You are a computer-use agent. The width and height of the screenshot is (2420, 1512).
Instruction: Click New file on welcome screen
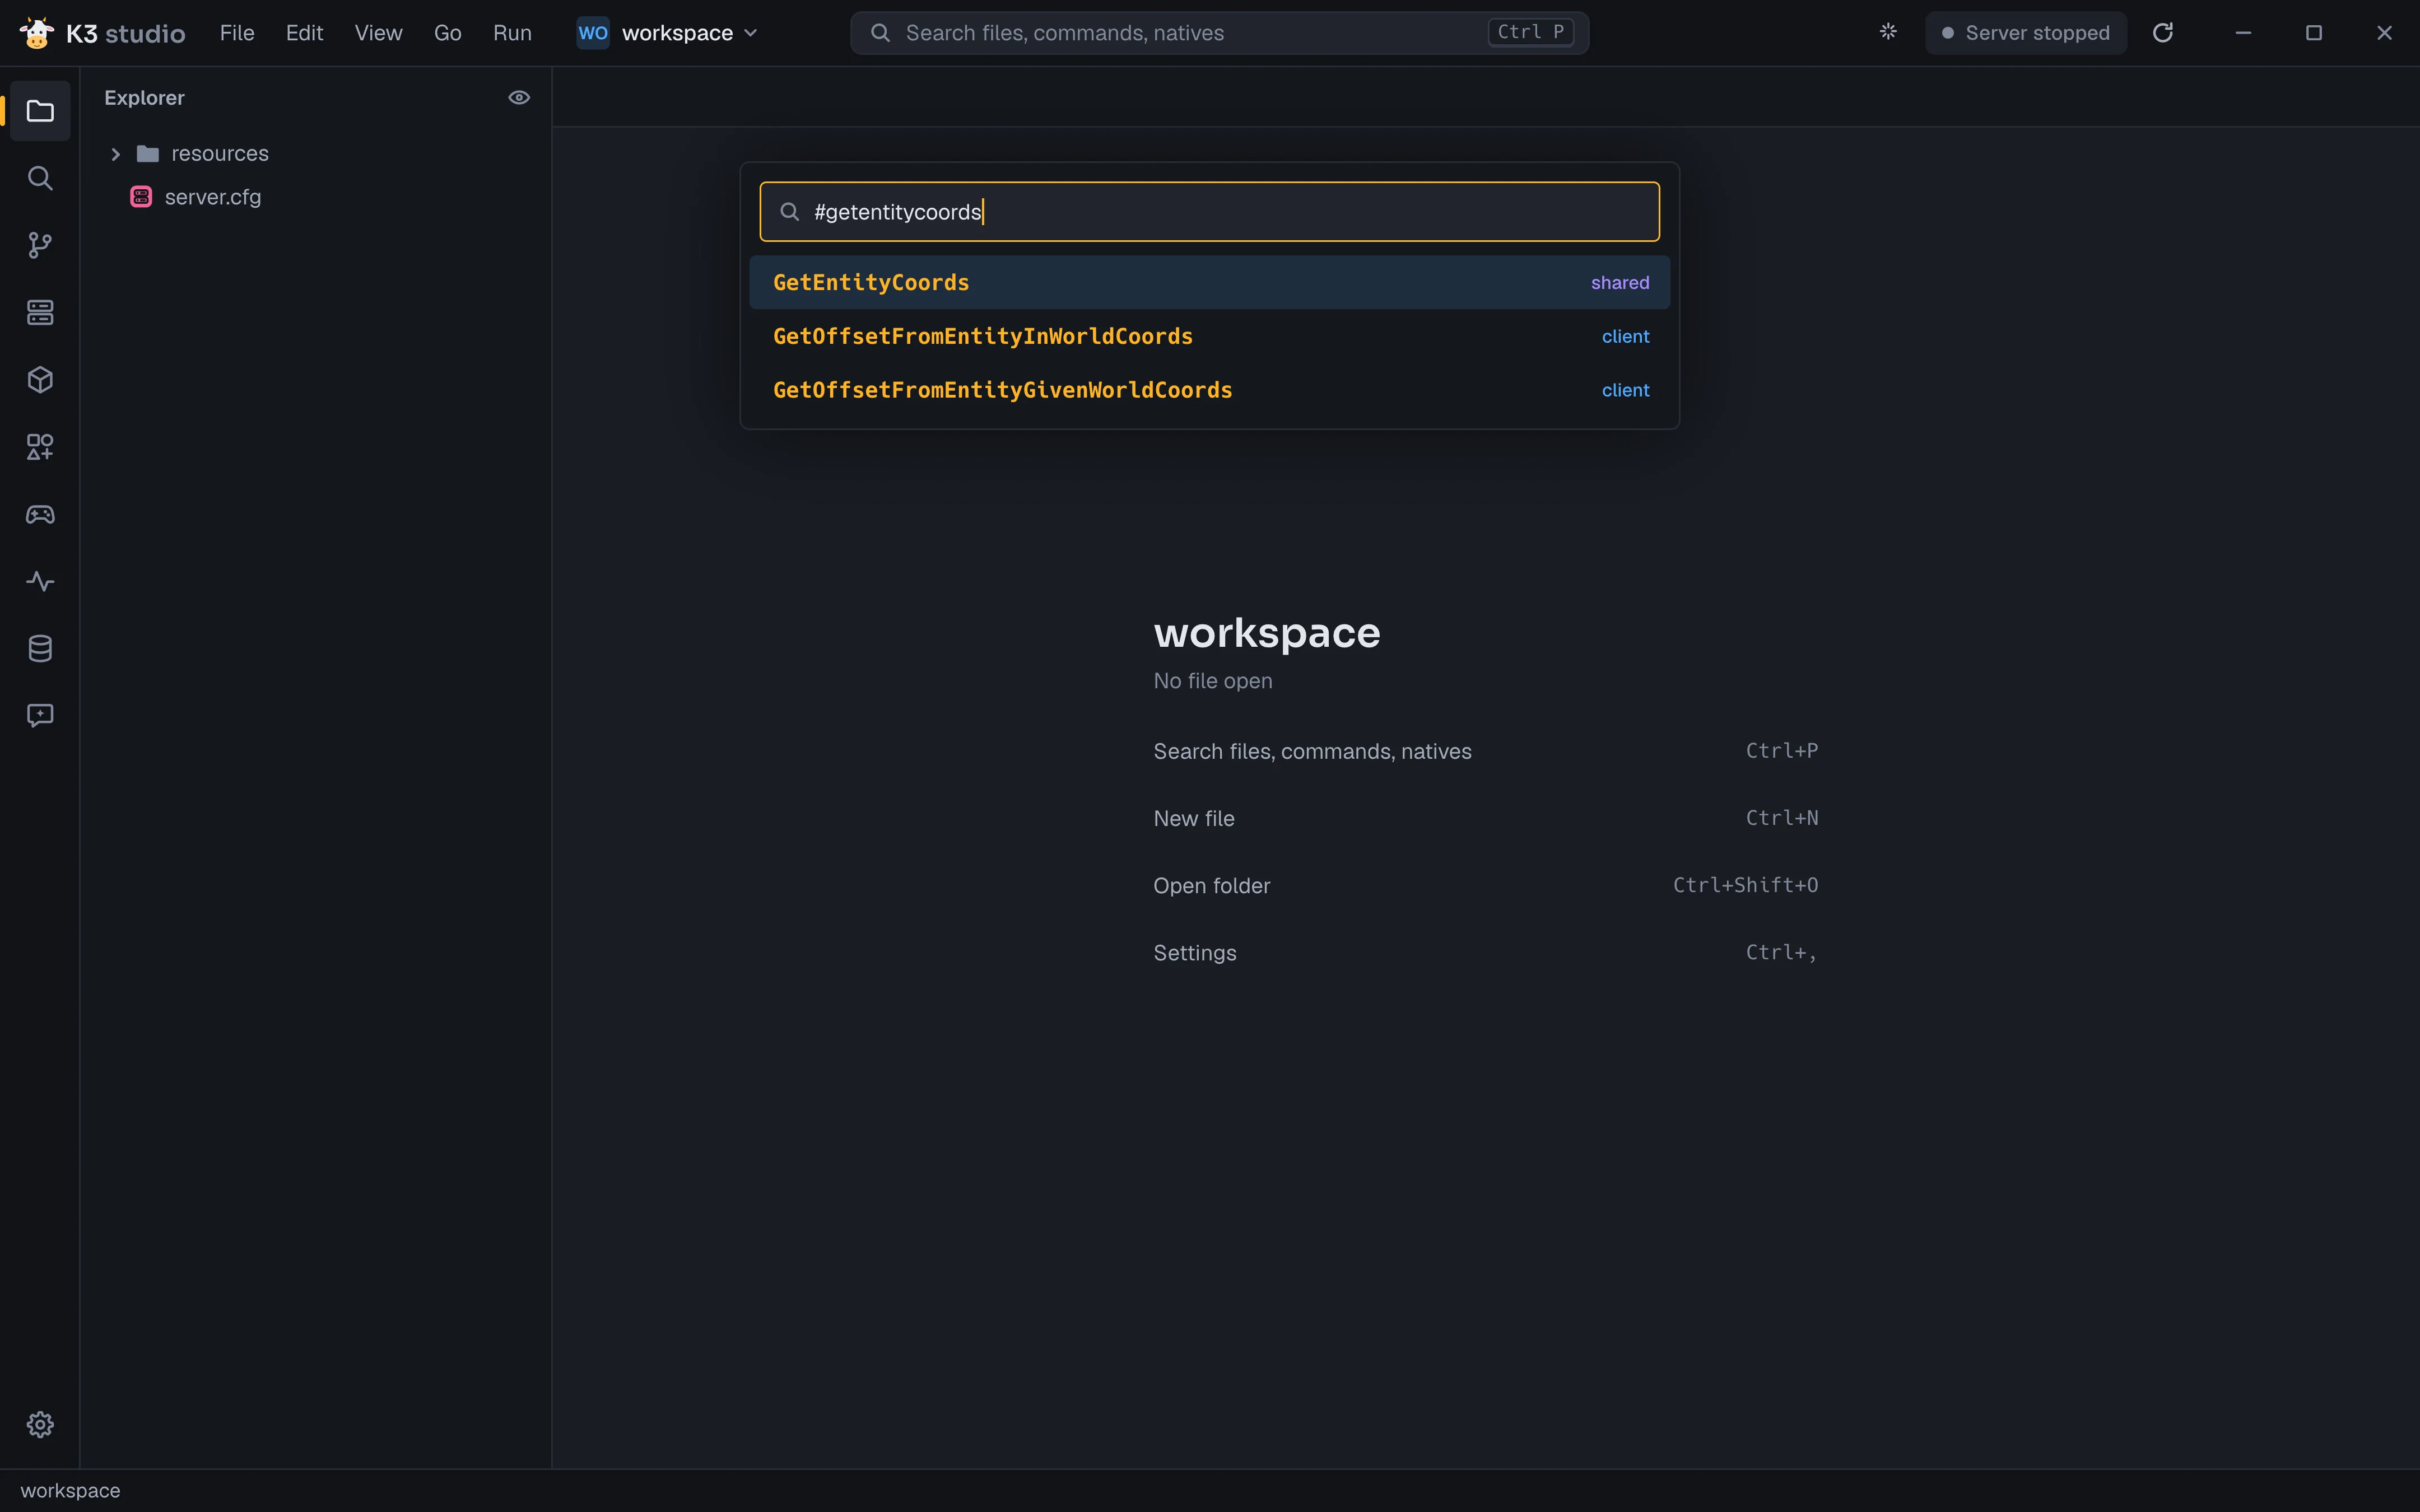pyautogui.click(x=1486, y=818)
